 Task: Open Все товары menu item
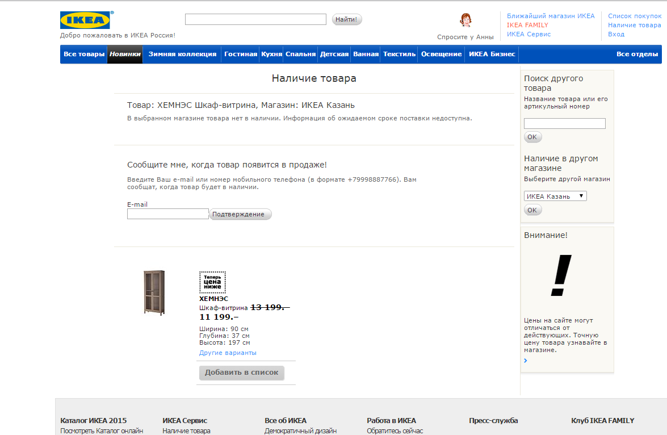84,54
